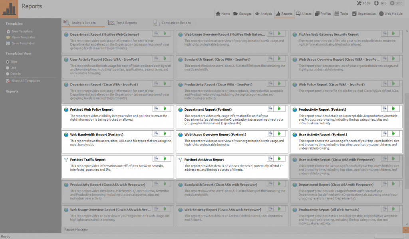This screenshot has height=239, width=409.
Task: Edit the User Activity Report (Fortinet) template
Action: [385, 133]
